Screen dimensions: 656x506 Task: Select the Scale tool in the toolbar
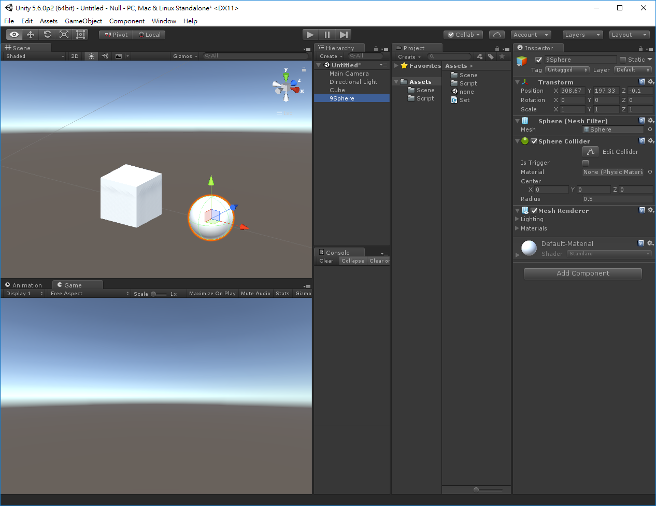point(64,34)
